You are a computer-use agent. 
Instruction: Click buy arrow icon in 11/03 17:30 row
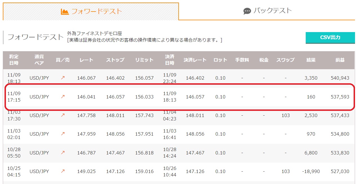[x=63, y=115]
